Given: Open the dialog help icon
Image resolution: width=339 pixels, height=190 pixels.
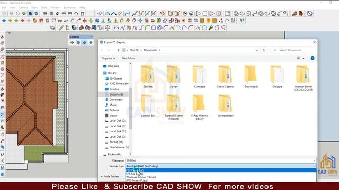Looking at the screenshot, I should [313, 58].
